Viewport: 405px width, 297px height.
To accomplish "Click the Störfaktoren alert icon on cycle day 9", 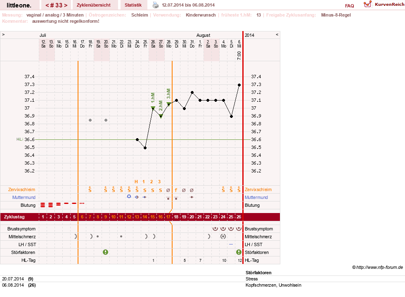I will (105, 252).
